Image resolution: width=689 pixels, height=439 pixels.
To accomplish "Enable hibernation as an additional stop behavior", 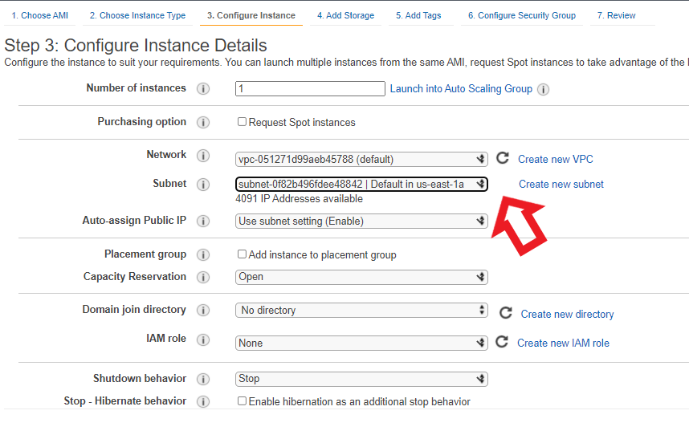I will coord(243,401).
